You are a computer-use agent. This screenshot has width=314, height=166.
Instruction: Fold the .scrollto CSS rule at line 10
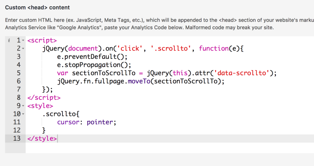pyautogui.click(x=23, y=114)
